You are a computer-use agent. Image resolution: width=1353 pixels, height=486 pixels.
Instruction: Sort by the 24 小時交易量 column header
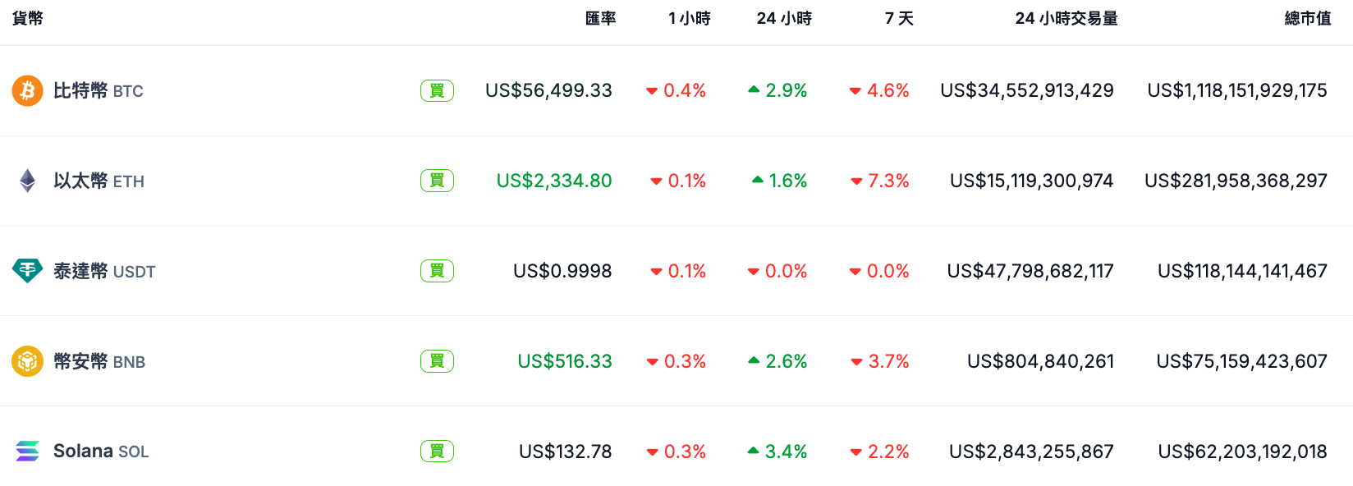point(1066,18)
